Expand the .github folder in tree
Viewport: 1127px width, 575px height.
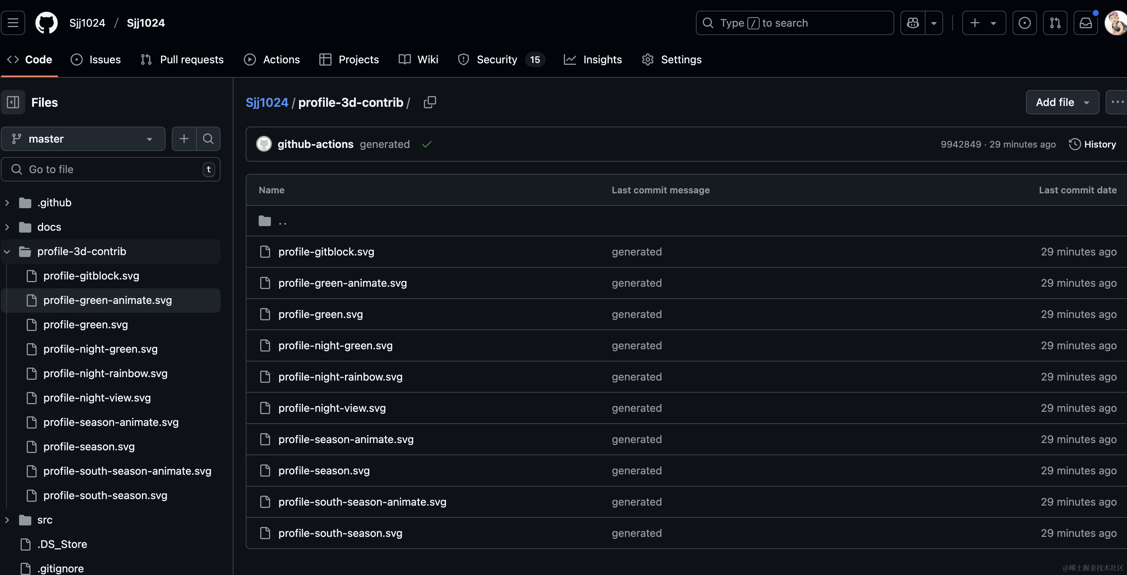(7, 202)
